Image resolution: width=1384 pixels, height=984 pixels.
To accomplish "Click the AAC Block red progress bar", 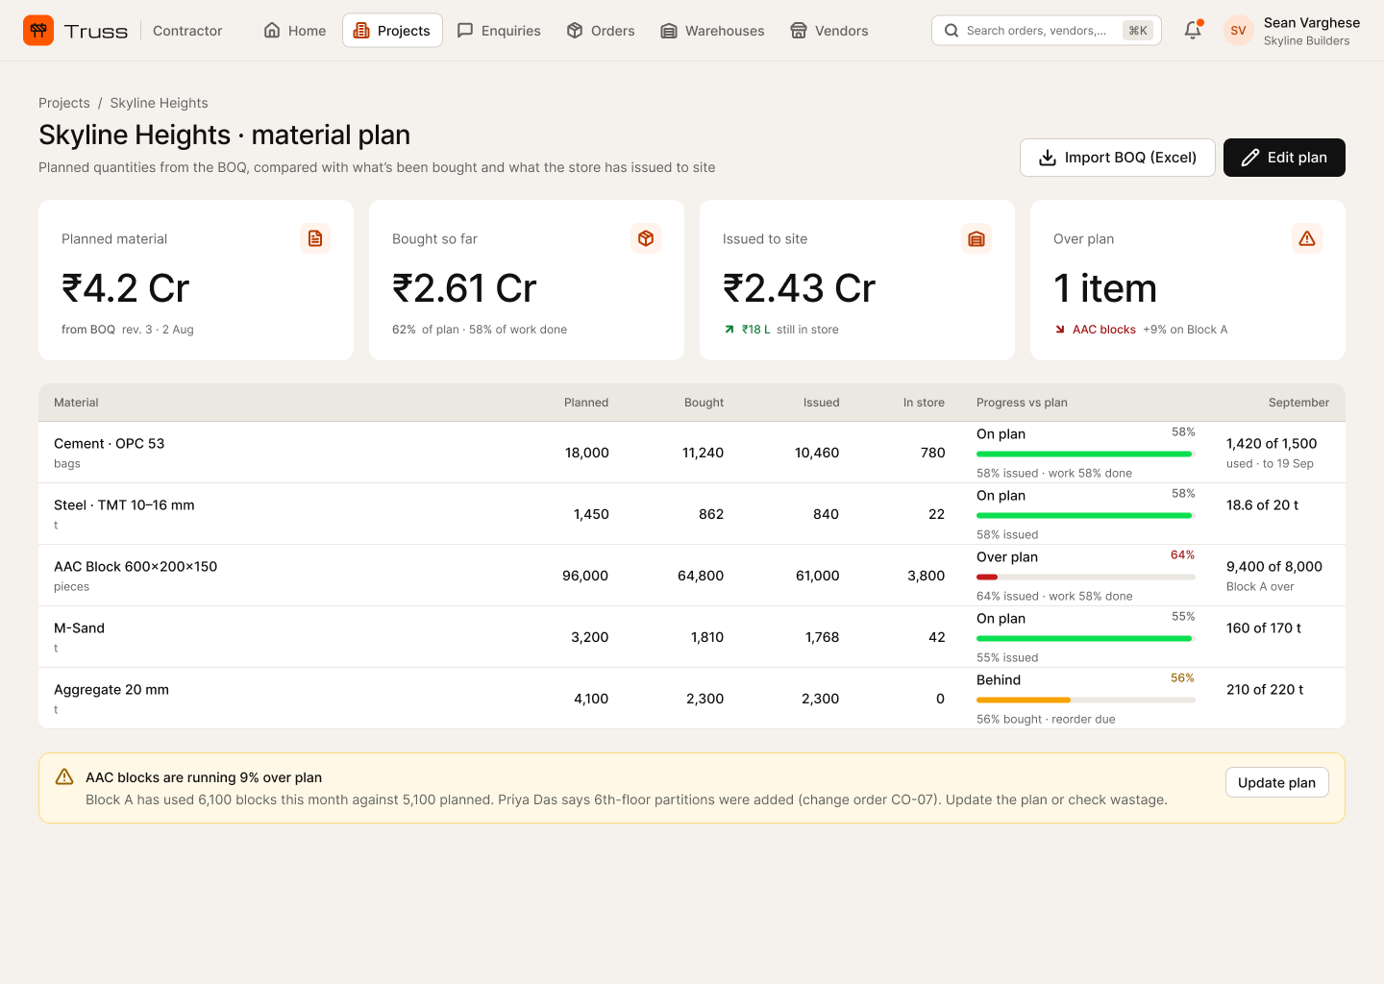I will point(1086,577).
